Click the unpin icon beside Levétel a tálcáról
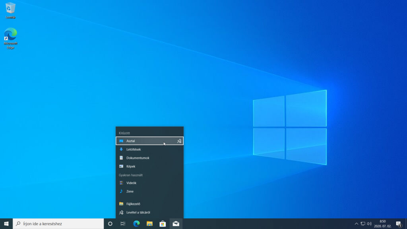This screenshot has width=407, height=229. click(121, 212)
